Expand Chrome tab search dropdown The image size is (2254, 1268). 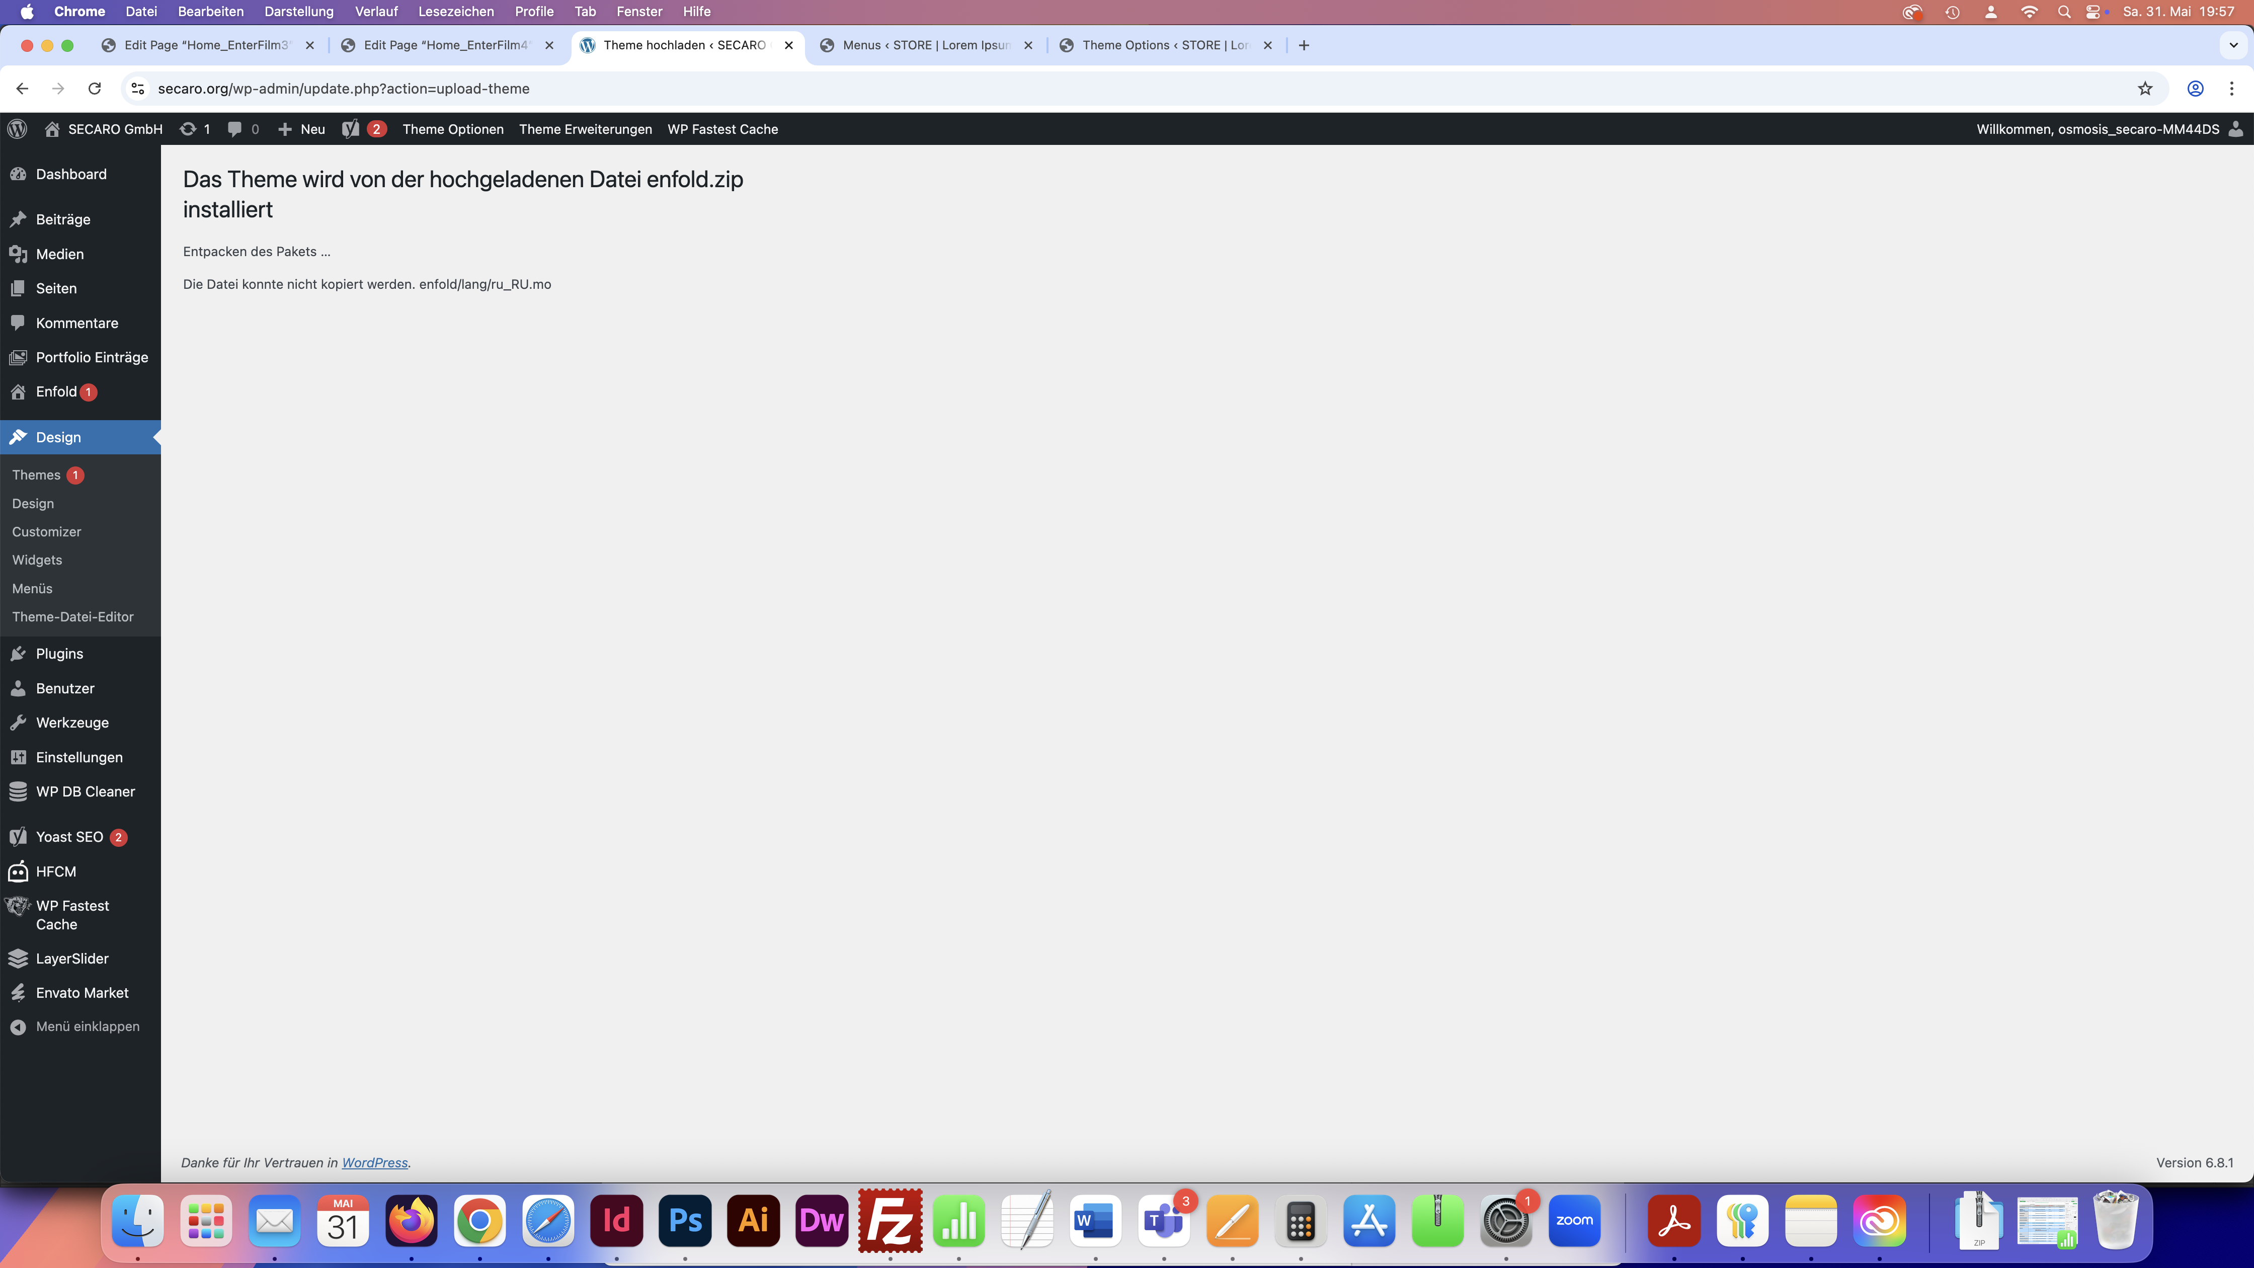click(x=2234, y=45)
